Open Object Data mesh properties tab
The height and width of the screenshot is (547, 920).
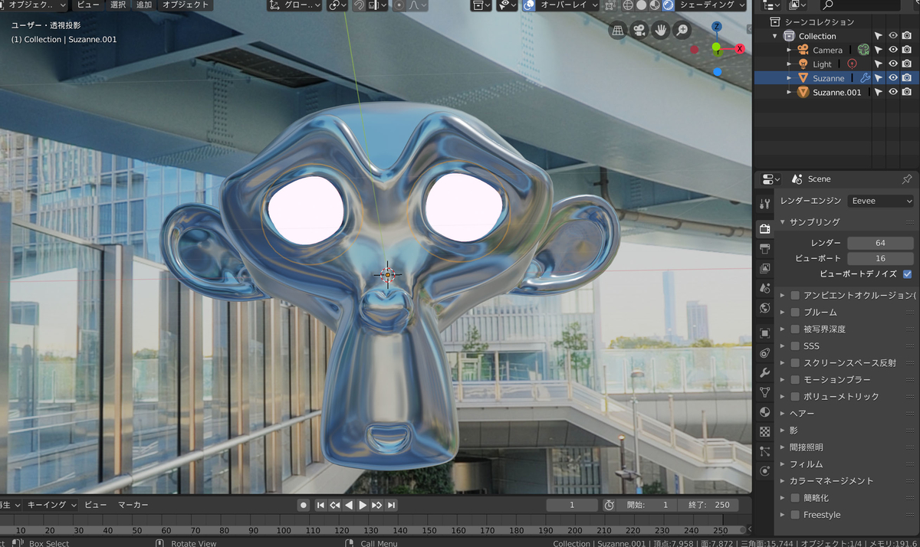pyautogui.click(x=764, y=392)
